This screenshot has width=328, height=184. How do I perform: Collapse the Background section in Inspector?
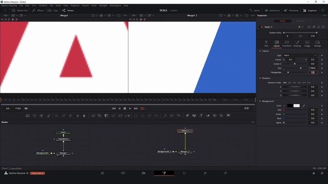pos(260,101)
